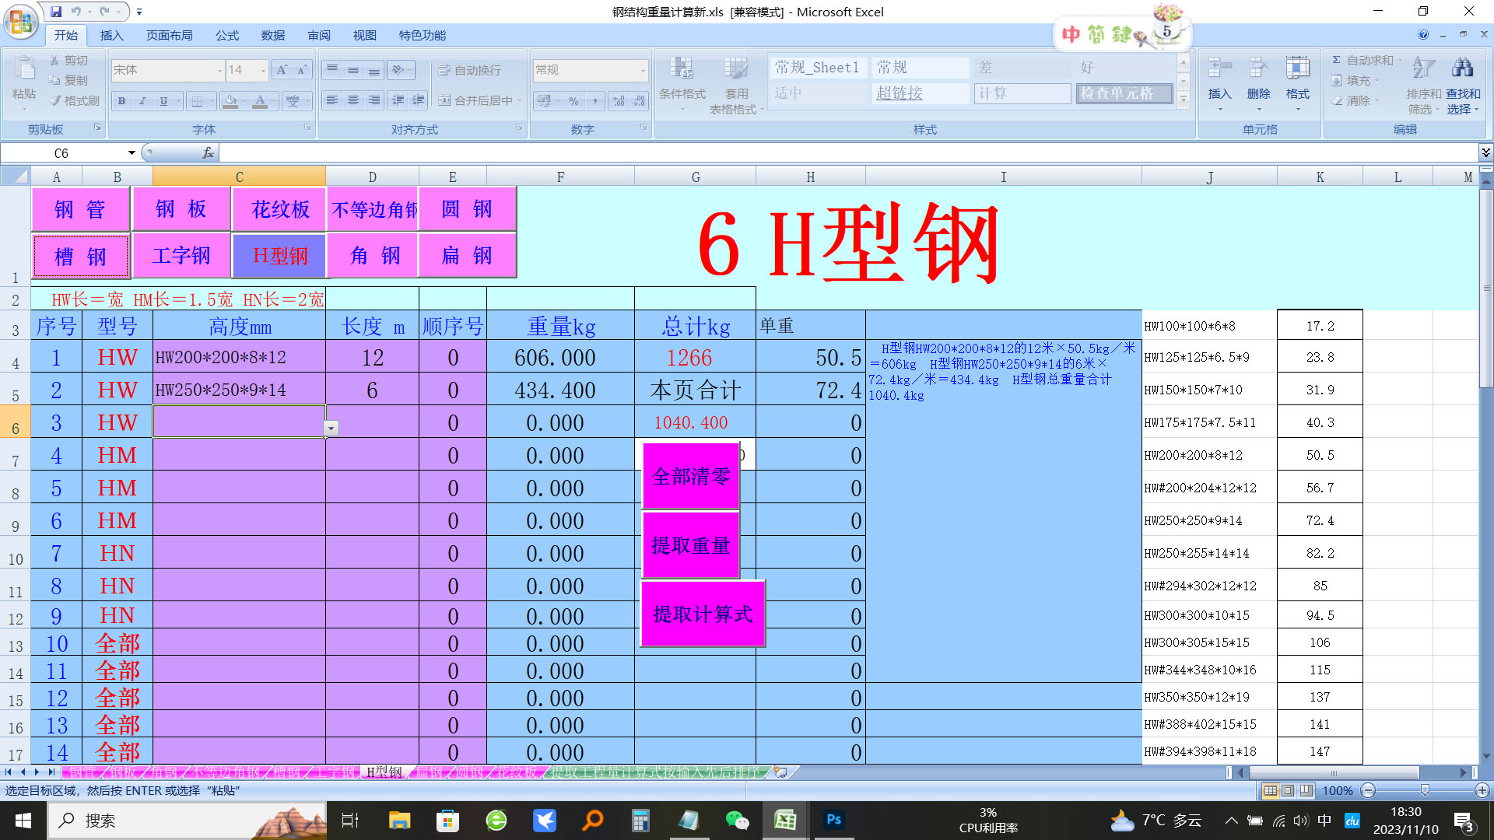The height and width of the screenshot is (840, 1494).
Task: Toggle align text right
Action: coord(374,100)
